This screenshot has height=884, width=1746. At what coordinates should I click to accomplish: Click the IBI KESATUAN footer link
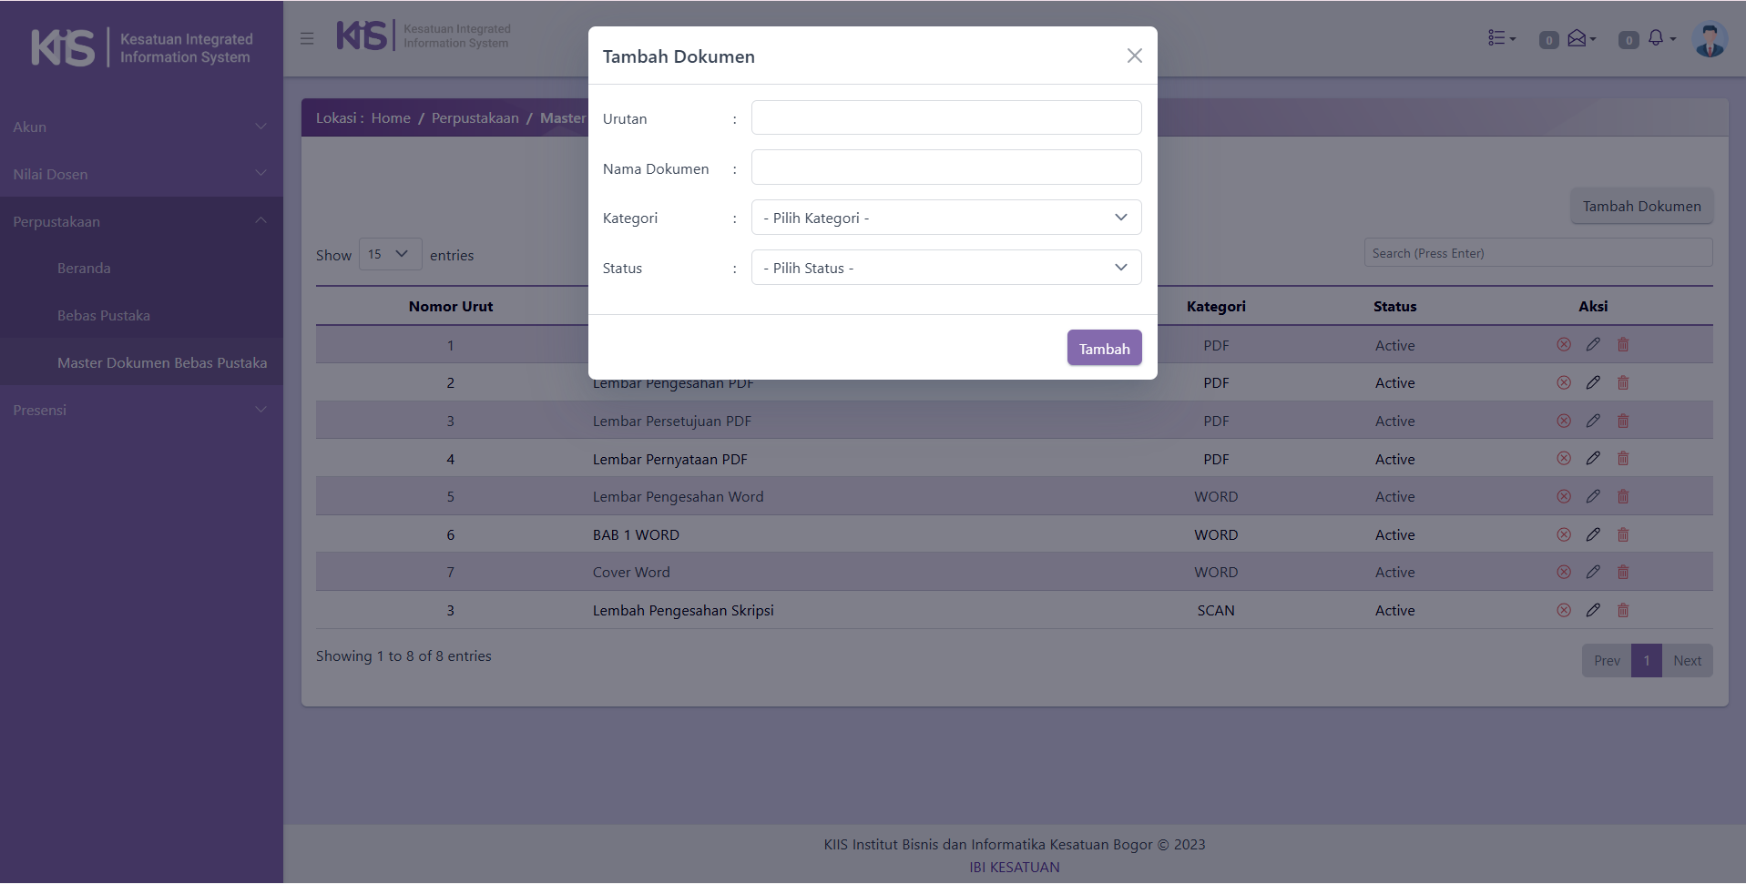tap(1014, 868)
